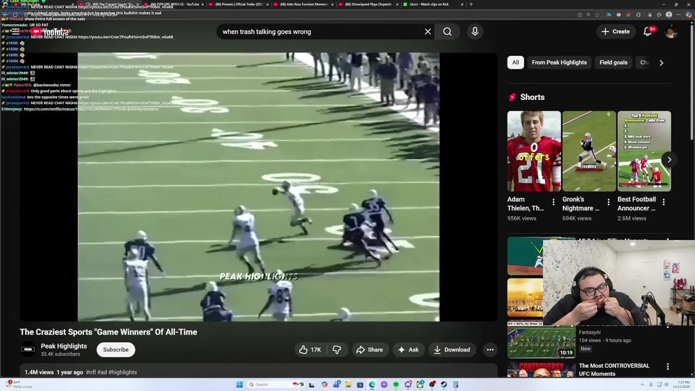Open the UFC controversy video thumbnail
The width and height of the screenshot is (695, 391).
pos(541,369)
